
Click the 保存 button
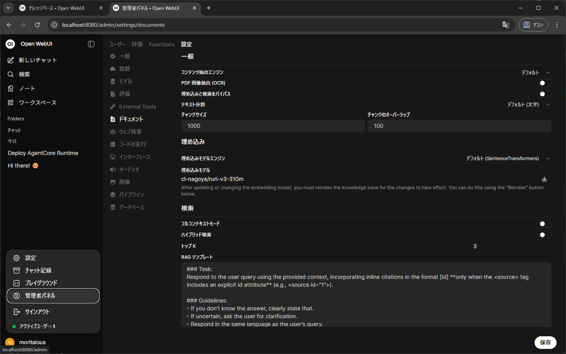point(545,343)
